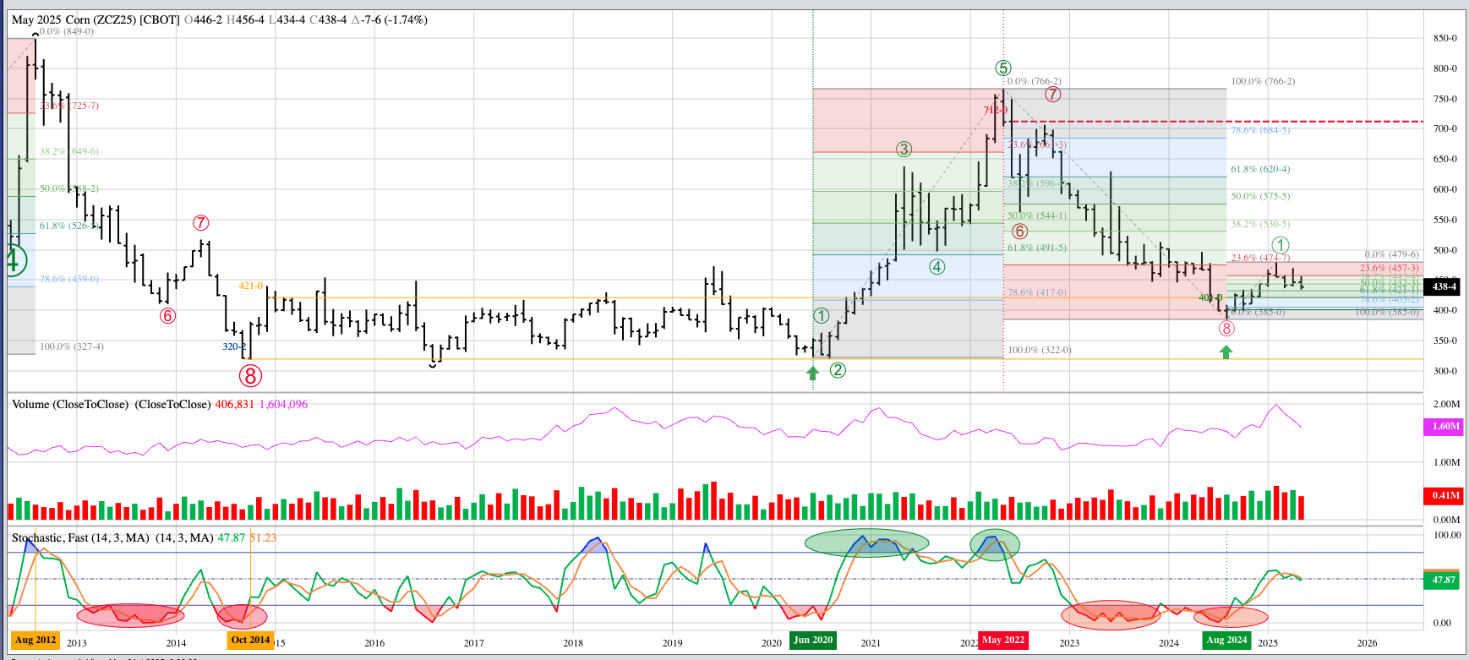The image size is (1469, 660).
Task: Click the large red circled 8 near 2014 low
Action: (x=250, y=375)
